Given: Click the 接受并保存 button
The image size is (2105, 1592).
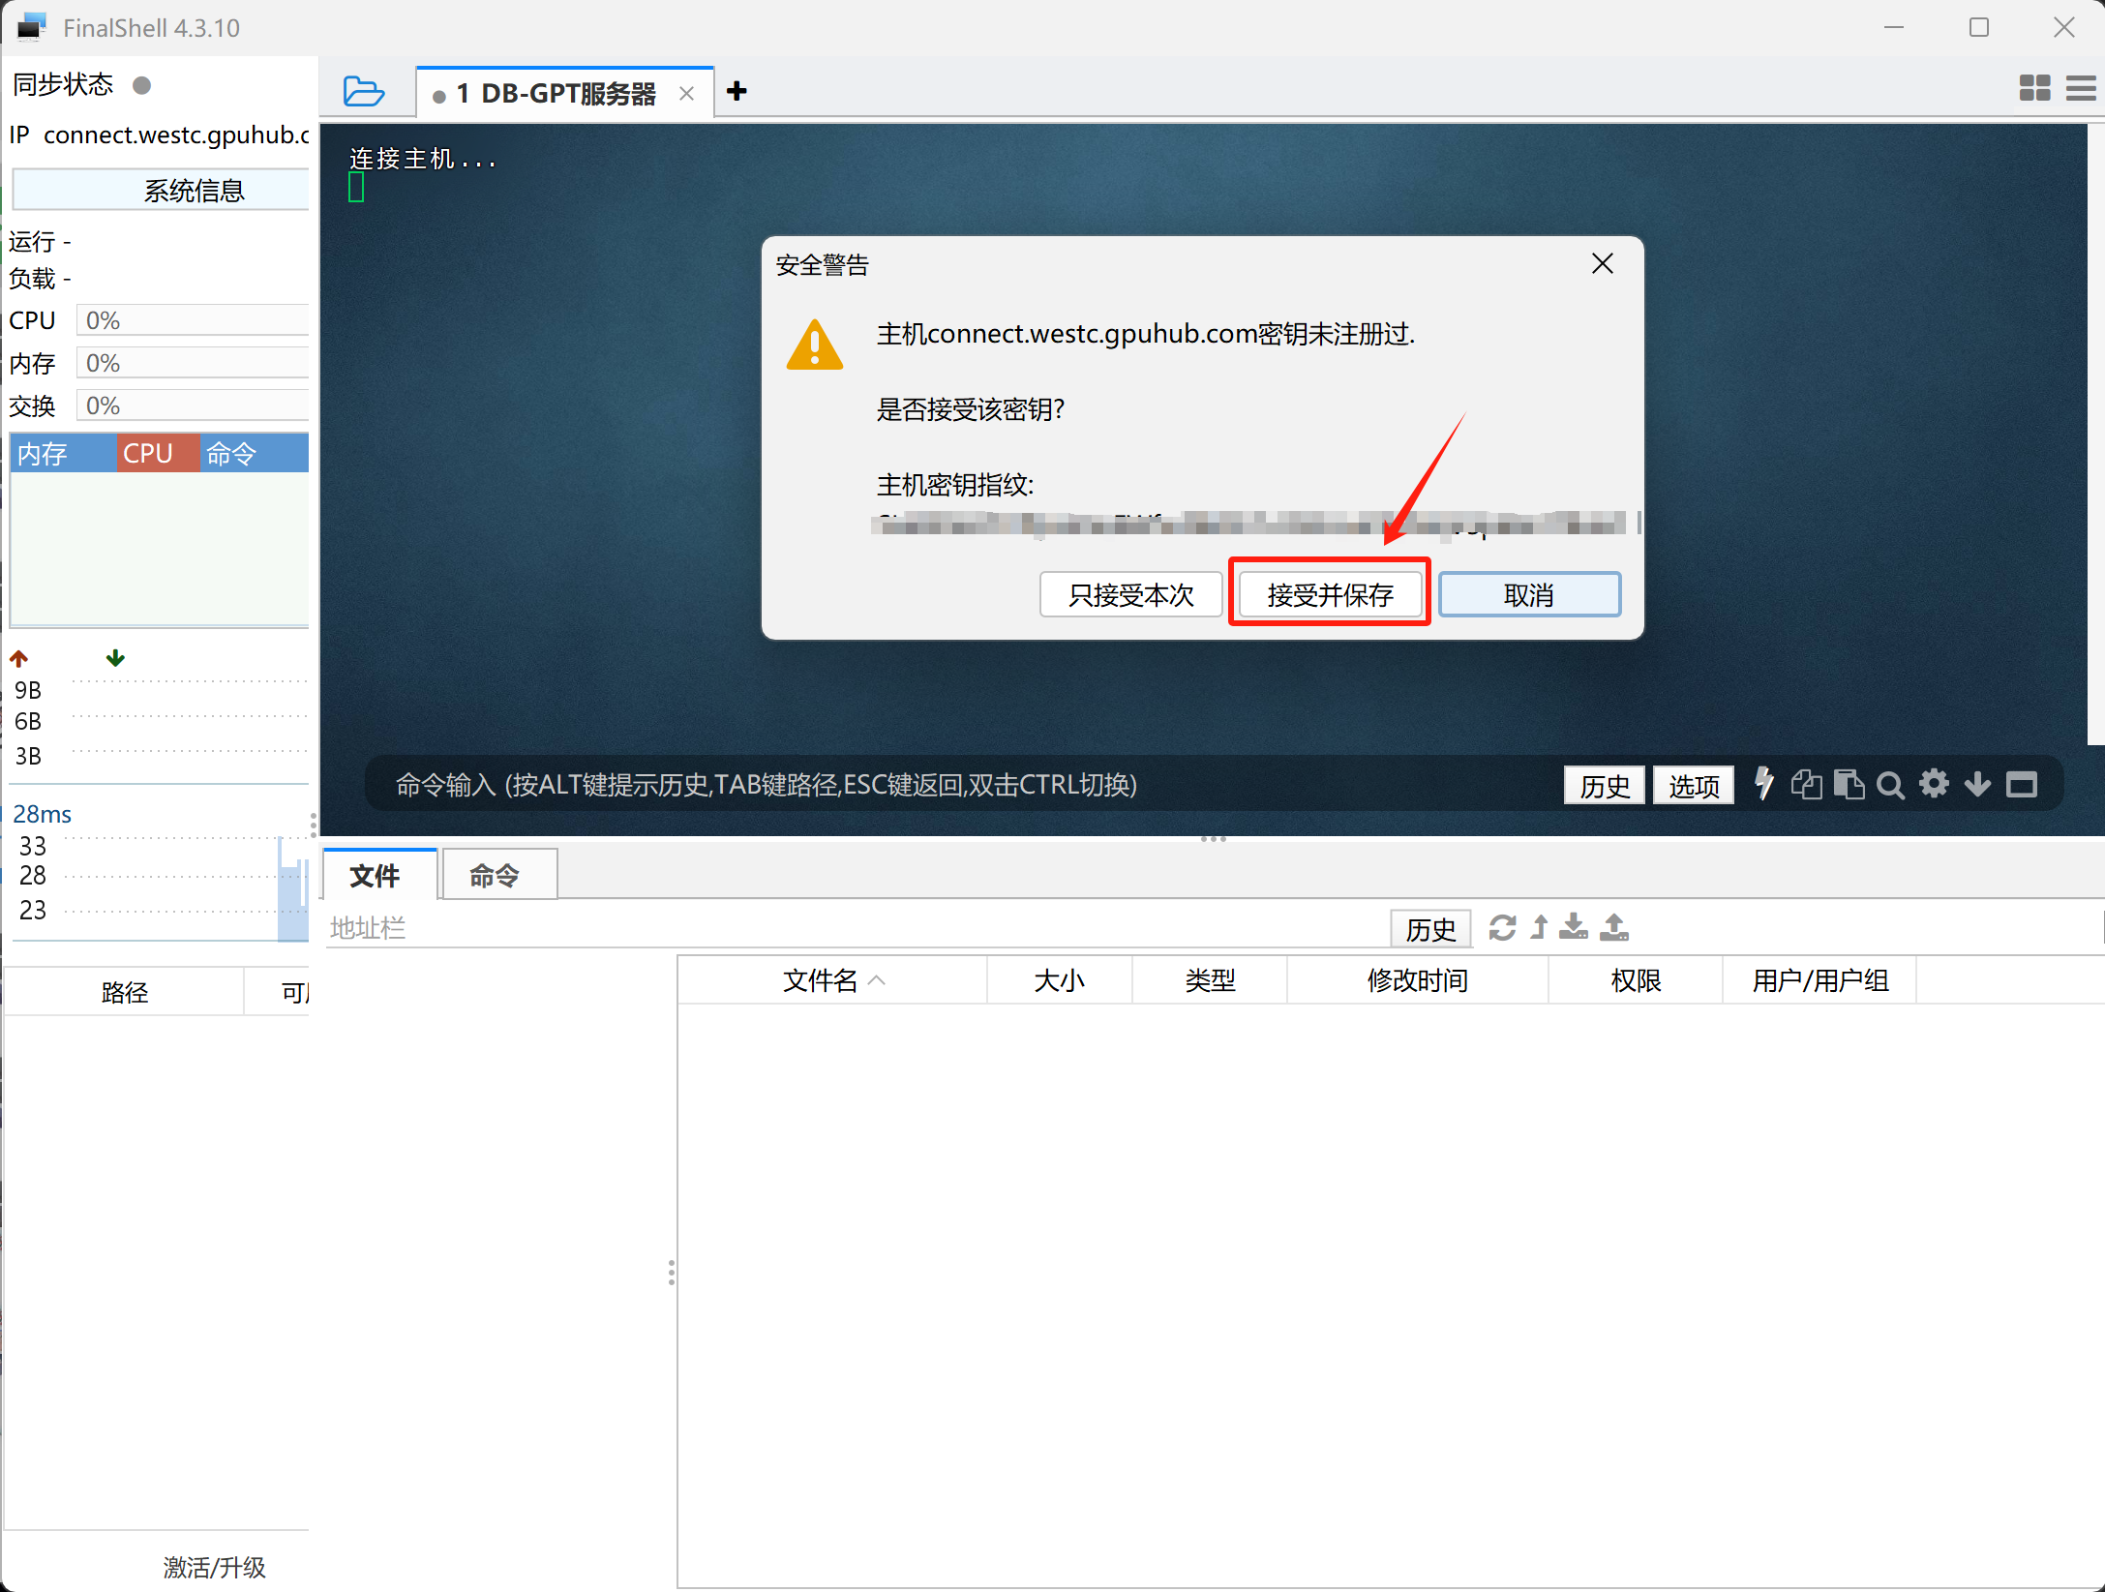Looking at the screenshot, I should [x=1329, y=594].
